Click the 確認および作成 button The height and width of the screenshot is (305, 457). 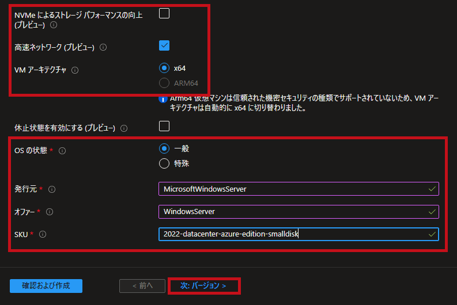pyautogui.click(x=46, y=286)
